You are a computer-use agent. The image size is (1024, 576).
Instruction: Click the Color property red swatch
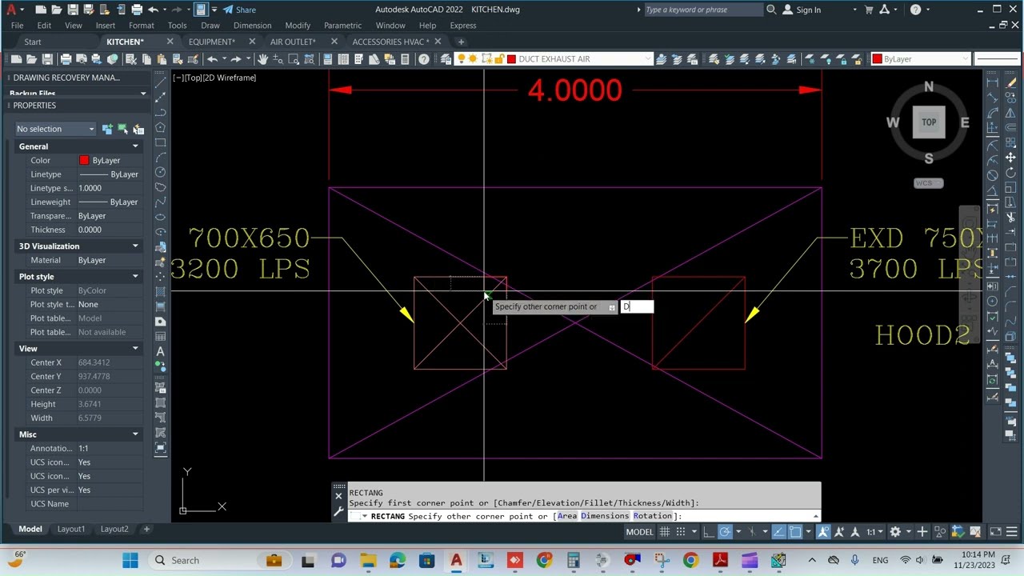coord(84,161)
